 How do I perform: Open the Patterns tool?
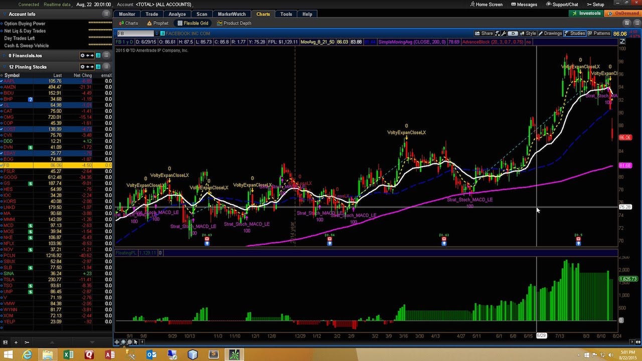(x=599, y=33)
